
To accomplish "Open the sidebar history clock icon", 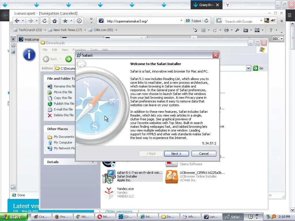I will coord(13,45).
